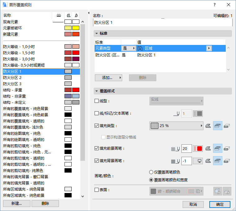Open the 实线 line type dropdown
The width and height of the screenshot is (236, 211).
coord(176,101)
